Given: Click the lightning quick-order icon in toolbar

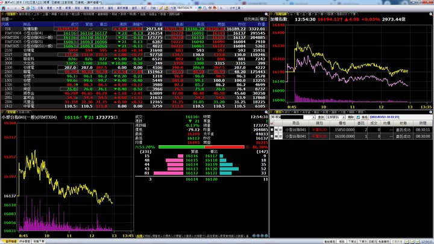Looking at the screenshot, I should tap(161, 8).
